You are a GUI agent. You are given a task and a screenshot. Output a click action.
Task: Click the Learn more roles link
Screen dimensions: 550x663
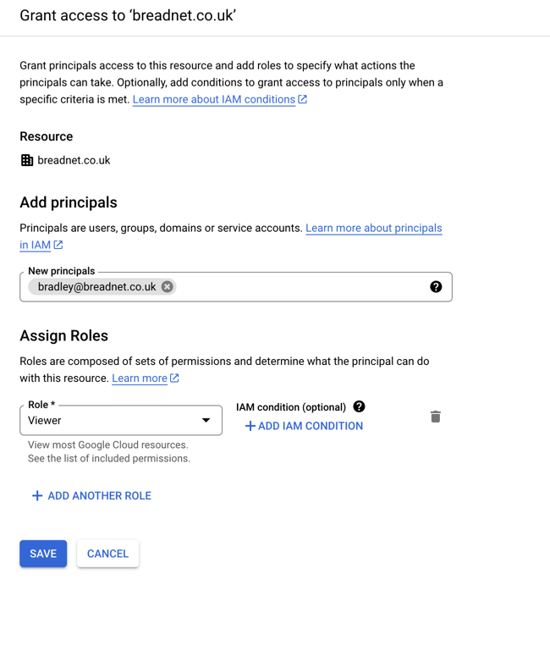(x=140, y=378)
